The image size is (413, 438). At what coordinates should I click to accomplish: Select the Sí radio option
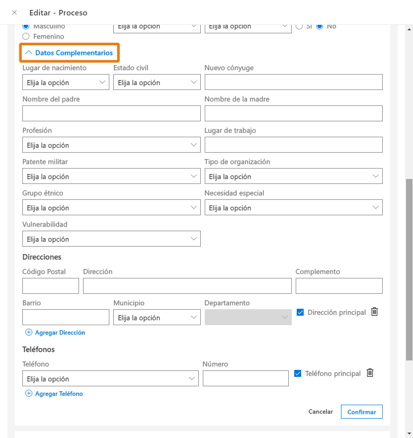pyautogui.click(x=299, y=26)
